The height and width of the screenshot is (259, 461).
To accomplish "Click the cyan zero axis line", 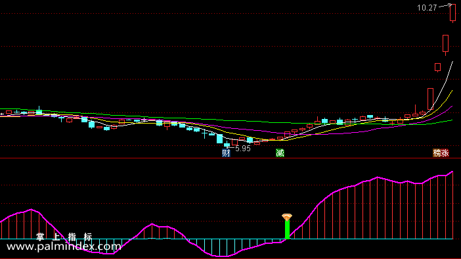I will click(x=227, y=239).
